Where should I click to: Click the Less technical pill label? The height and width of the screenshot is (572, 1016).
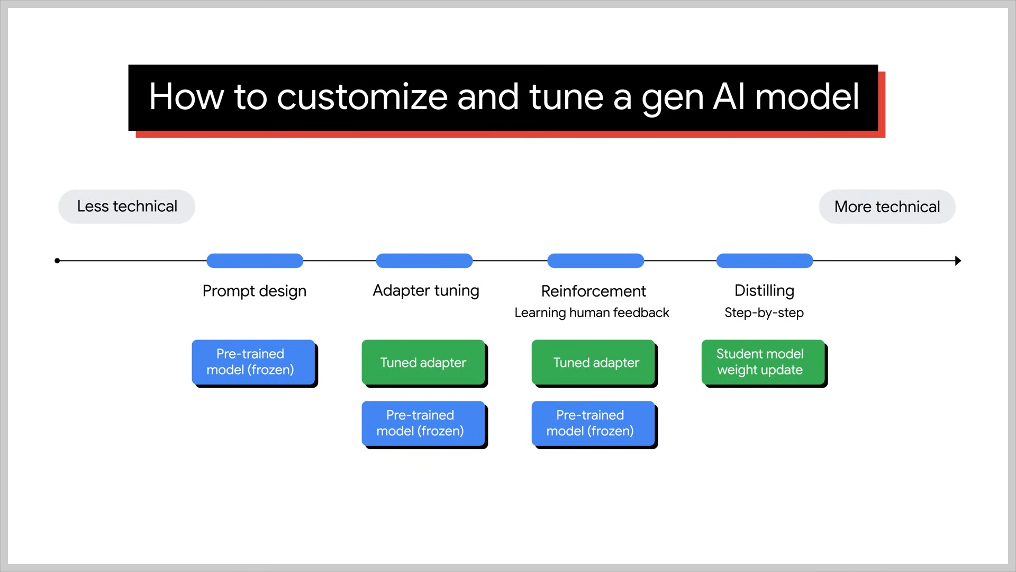point(127,207)
